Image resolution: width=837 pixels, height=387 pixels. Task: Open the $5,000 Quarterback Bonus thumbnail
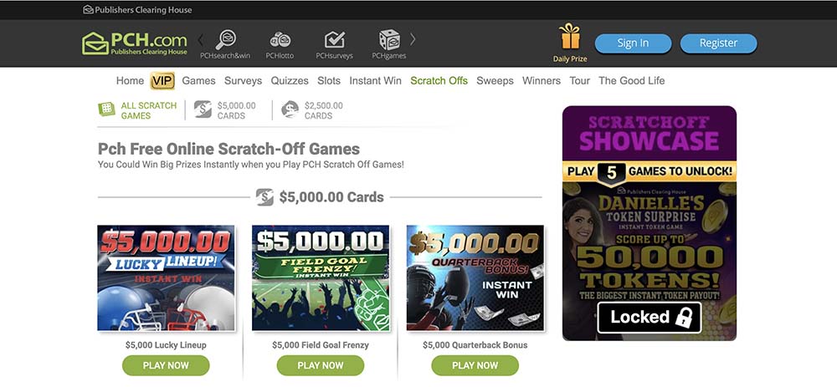point(475,278)
